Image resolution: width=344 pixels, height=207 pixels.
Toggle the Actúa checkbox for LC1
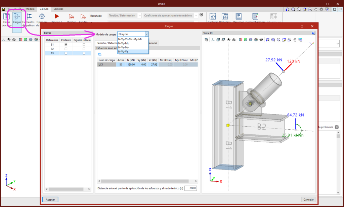coord(121,65)
